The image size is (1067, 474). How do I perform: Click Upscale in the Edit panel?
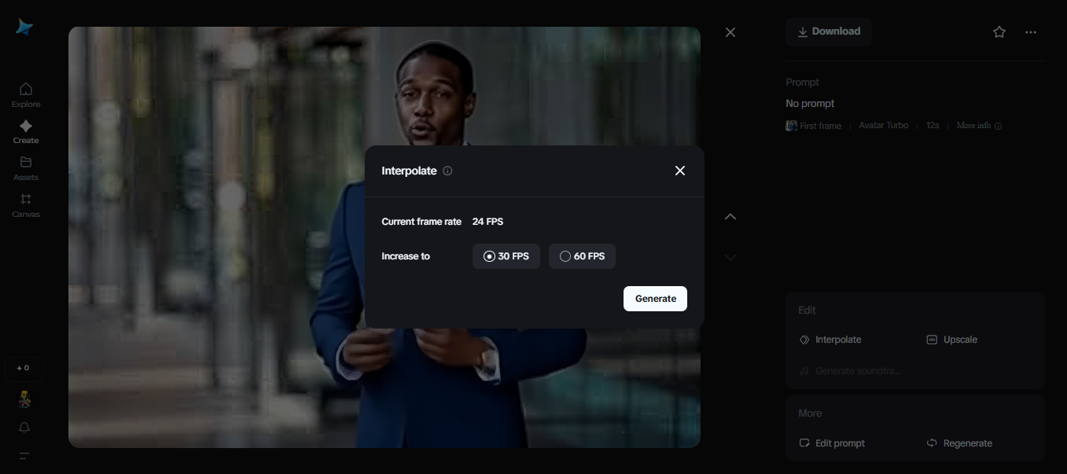[x=951, y=340]
